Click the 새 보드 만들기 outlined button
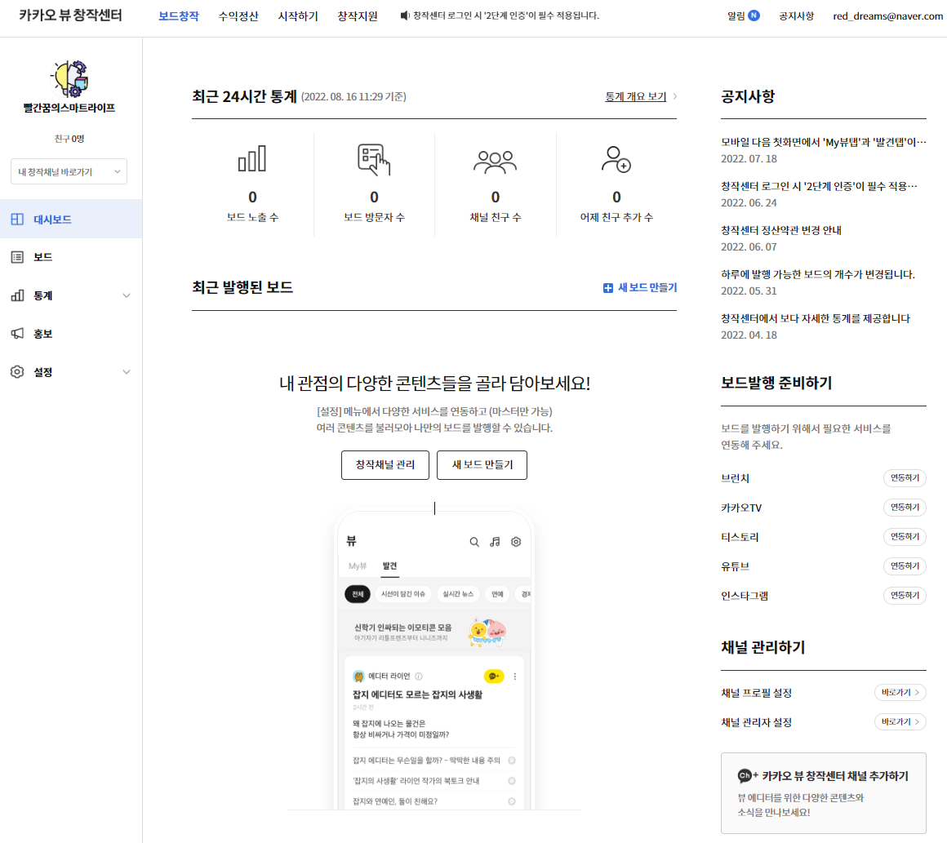 [x=482, y=465]
